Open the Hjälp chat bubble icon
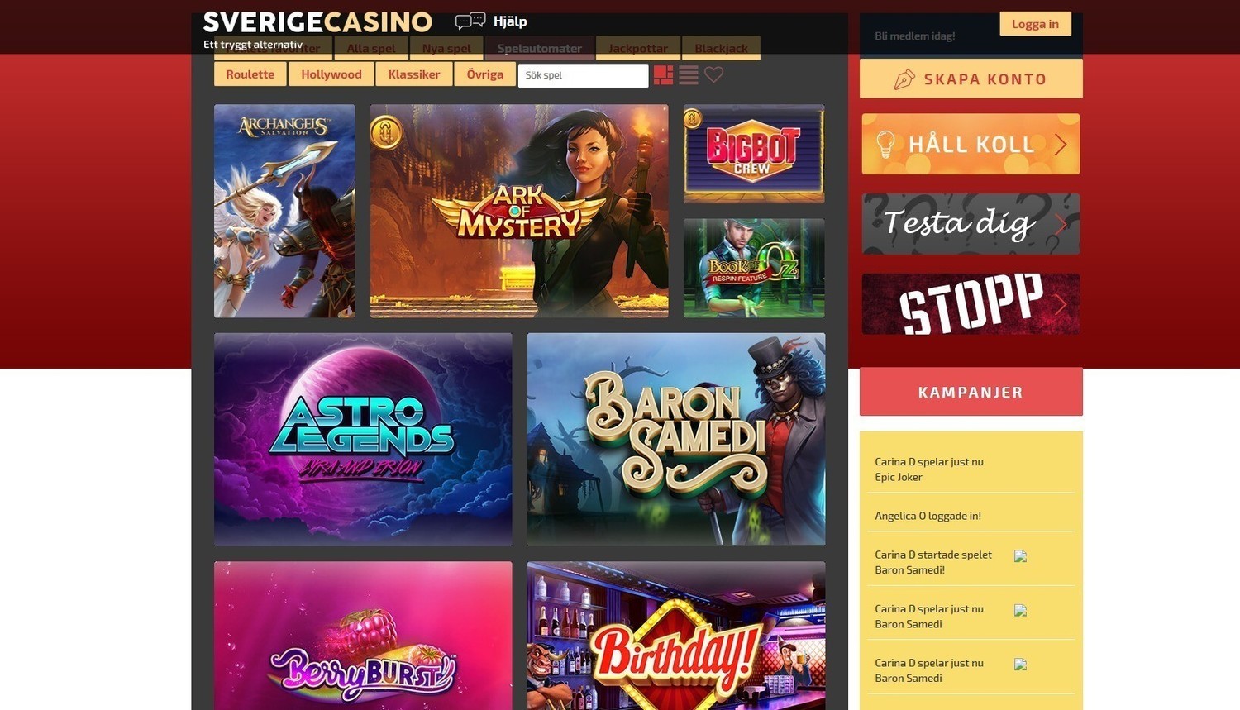The width and height of the screenshot is (1240, 710). click(x=470, y=21)
